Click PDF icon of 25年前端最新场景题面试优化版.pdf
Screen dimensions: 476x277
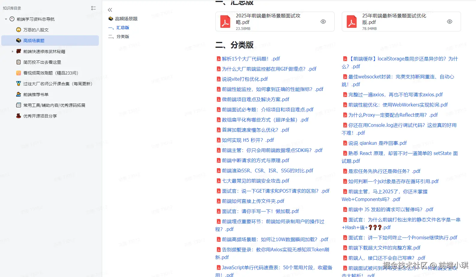click(x=352, y=22)
